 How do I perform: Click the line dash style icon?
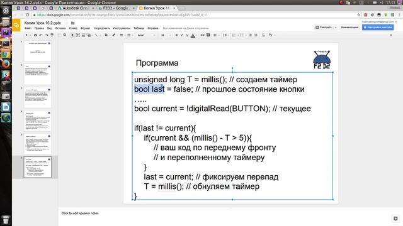(x=129, y=35)
